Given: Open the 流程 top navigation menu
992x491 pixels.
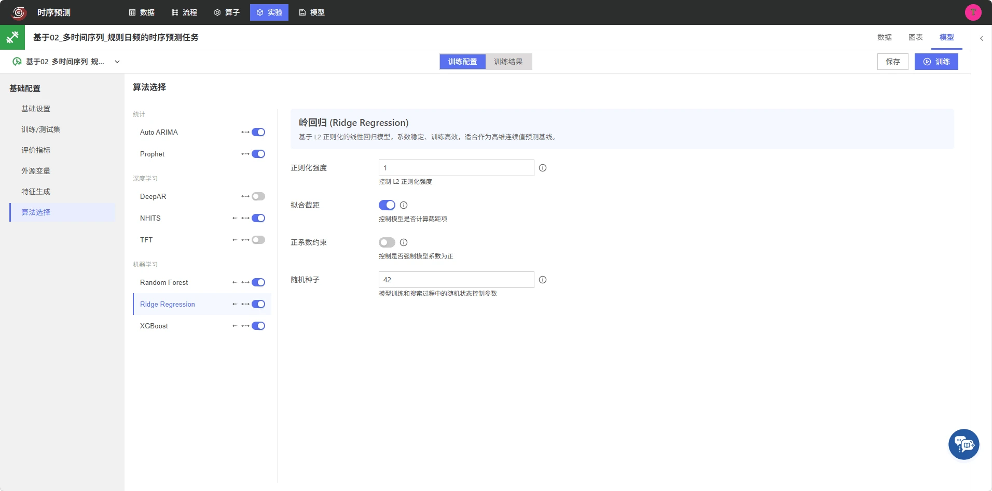Looking at the screenshot, I should (x=184, y=12).
